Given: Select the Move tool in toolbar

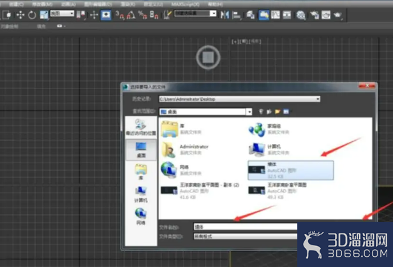Looking at the screenshot, I should tap(20, 15).
